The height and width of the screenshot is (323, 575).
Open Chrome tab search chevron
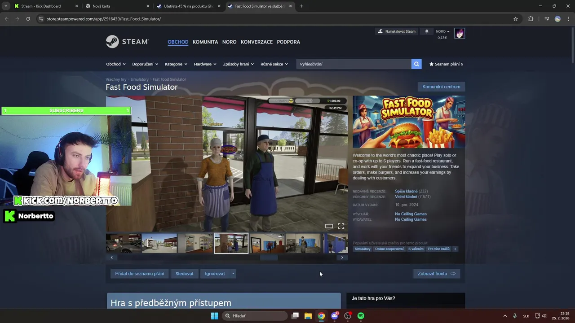[6, 6]
